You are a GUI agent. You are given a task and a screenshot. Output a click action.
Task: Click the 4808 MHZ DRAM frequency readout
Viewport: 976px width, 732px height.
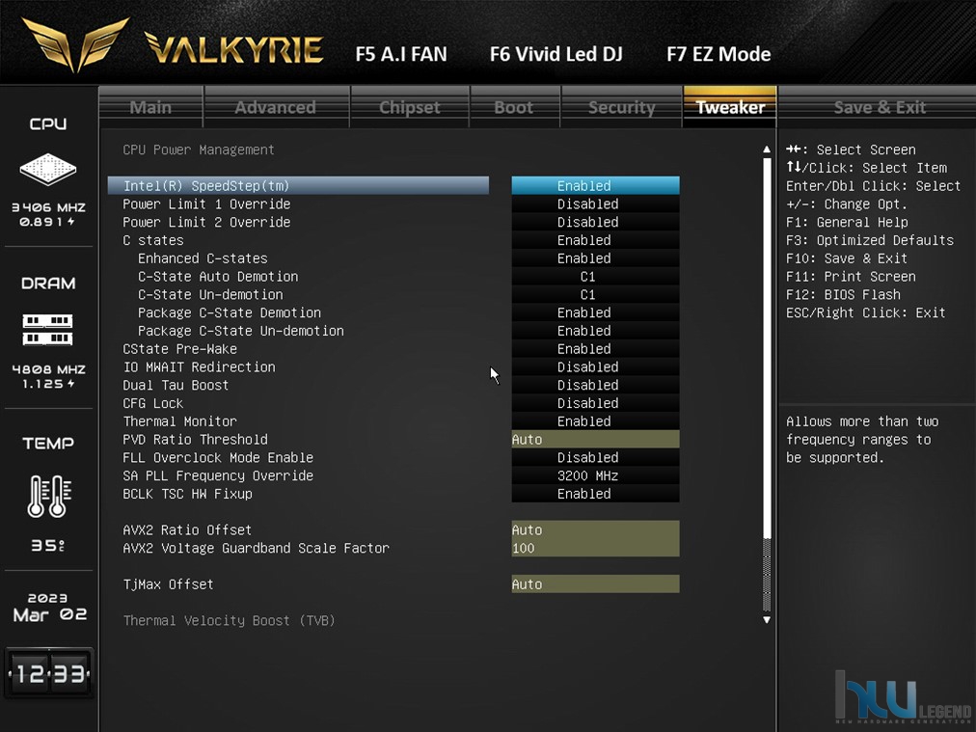tap(48, 369)
